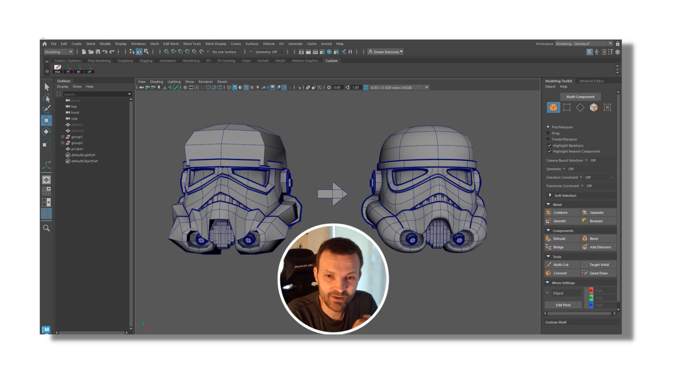Screen dimensions: 676x380
Task: Click the Maya home icon
Action: tap(45, 44)
